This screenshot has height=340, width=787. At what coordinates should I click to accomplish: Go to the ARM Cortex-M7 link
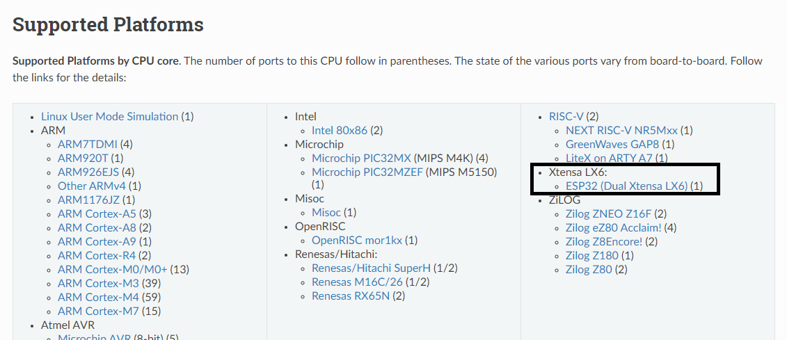point(98,311)
